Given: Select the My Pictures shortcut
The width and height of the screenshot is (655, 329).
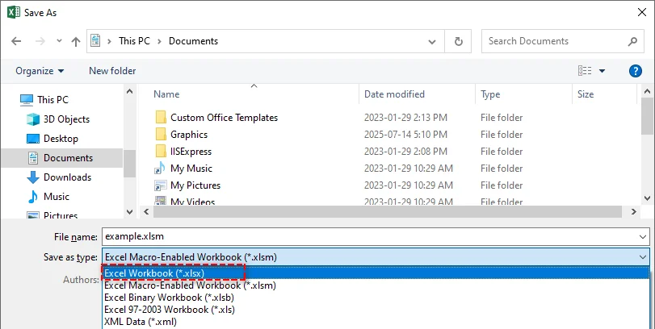Looking at the screenshot, I should (195, 185).
